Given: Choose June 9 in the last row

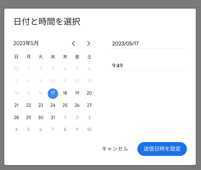Looking at the screenshot, I should 77,129.
